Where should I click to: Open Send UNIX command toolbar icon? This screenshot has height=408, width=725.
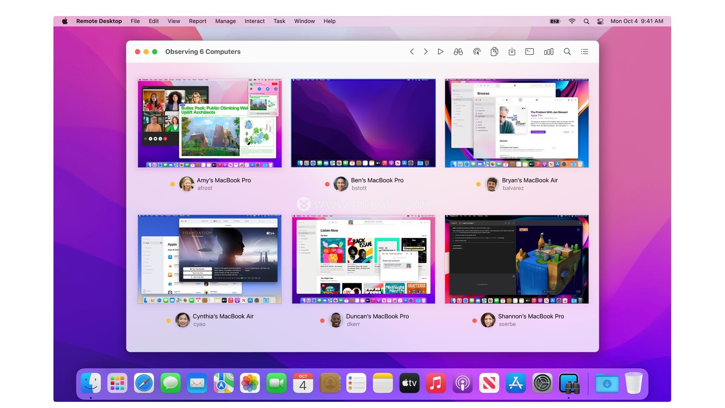click(x=529, y=52)
